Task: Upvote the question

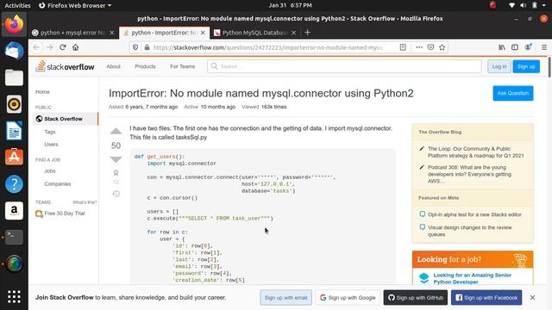Action: tap(116, 132)
